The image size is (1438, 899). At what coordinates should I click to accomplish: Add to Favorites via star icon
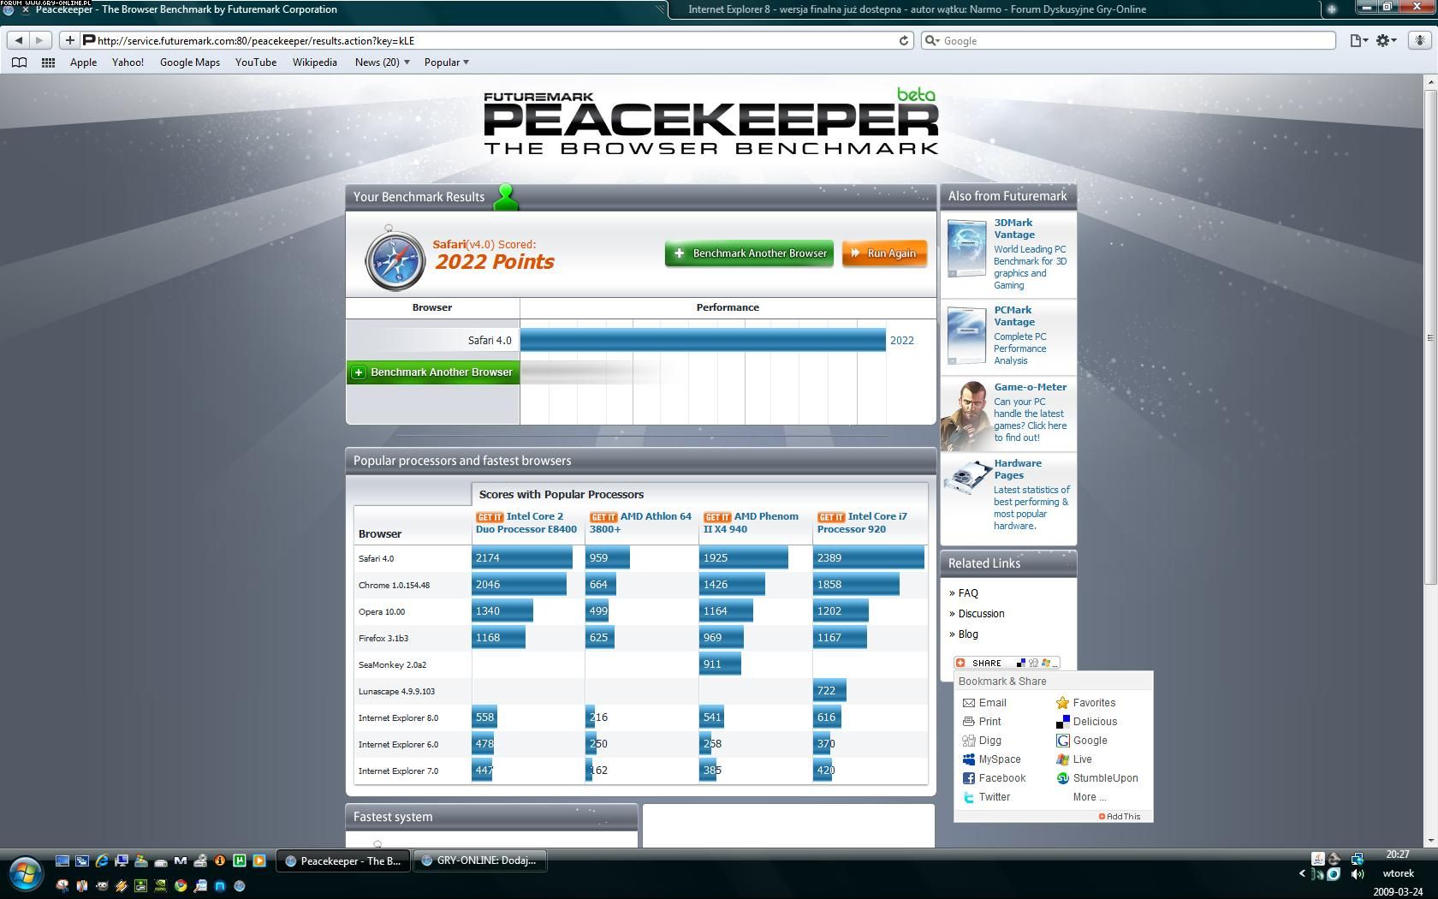point(1086,703)
